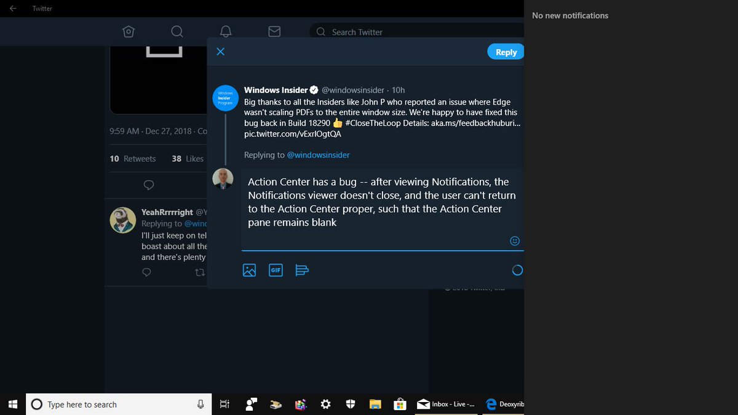Viewport: 738px width, 415px height.
Task: Click the No new notifications text
Action: 570,15
